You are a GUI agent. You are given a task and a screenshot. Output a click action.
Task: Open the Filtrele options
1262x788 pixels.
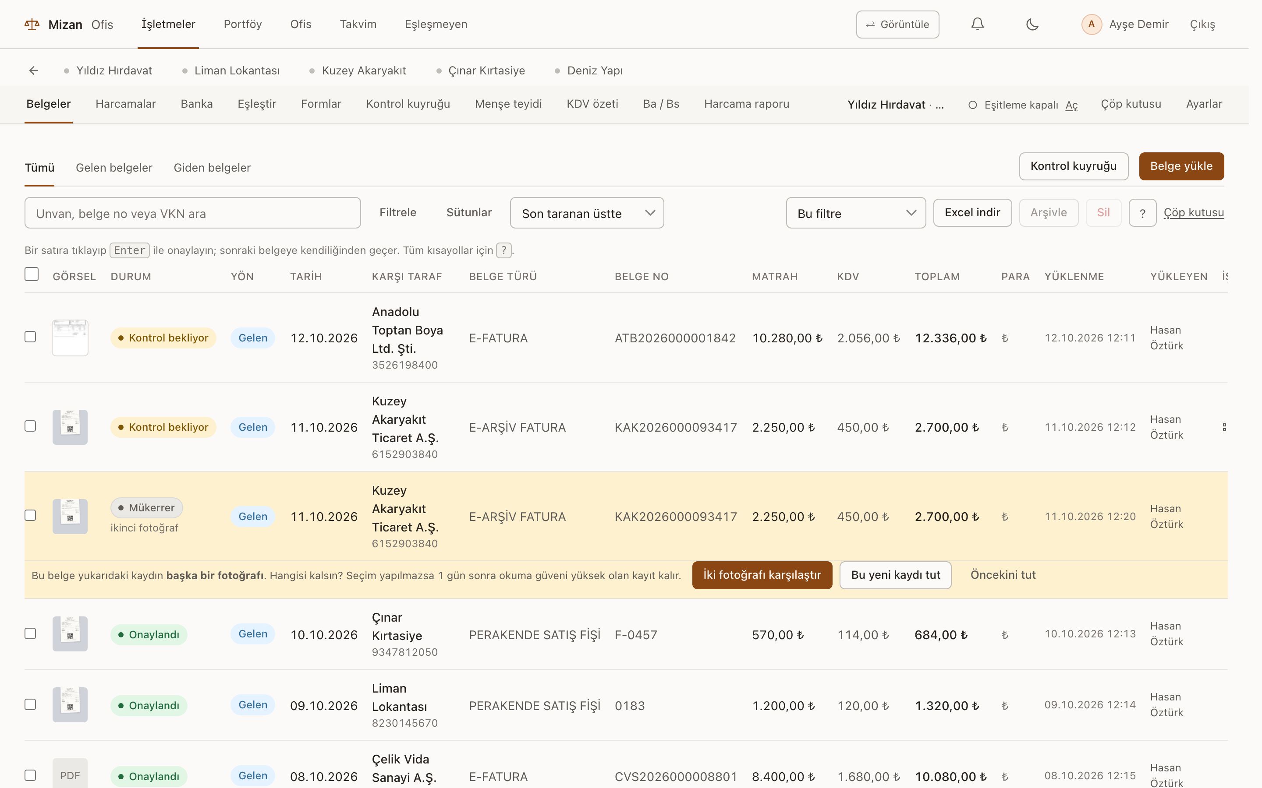click(398, 212)
